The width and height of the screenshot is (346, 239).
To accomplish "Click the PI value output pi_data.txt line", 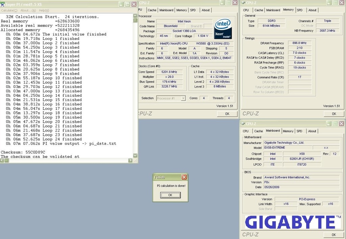I will coord(61,144).
